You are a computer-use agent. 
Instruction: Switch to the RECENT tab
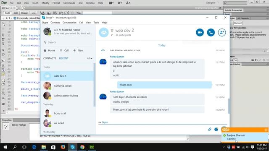63,58
